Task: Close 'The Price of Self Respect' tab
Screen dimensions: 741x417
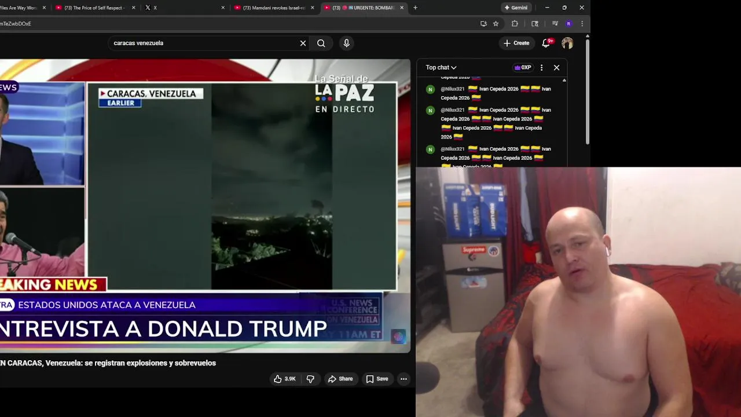Action: 134,8
